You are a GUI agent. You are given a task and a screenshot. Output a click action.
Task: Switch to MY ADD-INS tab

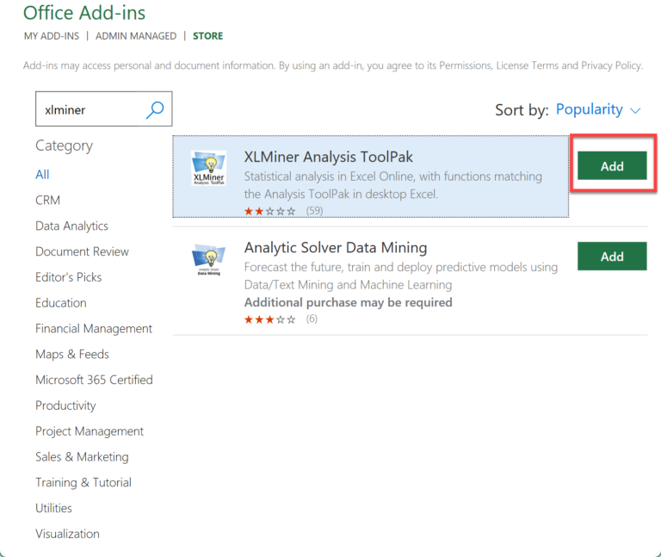(x=53, y=36)
